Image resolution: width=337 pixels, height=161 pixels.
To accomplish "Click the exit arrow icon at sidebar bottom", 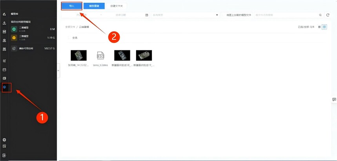I will pyautogui.click(x=4, y=156).
